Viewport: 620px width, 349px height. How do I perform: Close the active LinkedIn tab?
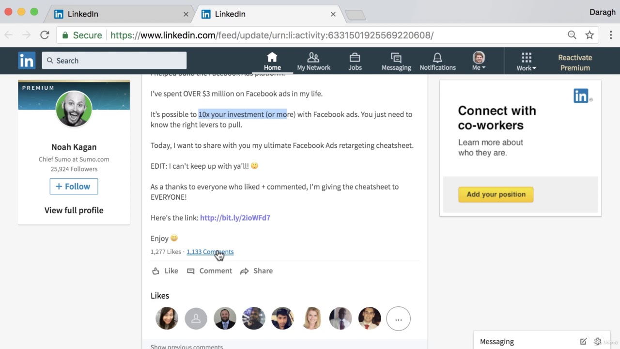pos(333,14)
